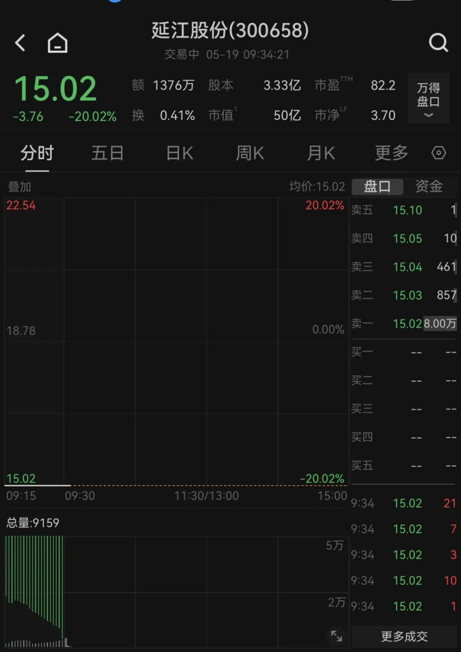
Task: Tap the 市净 3.70 value
Action: point(355,115)
